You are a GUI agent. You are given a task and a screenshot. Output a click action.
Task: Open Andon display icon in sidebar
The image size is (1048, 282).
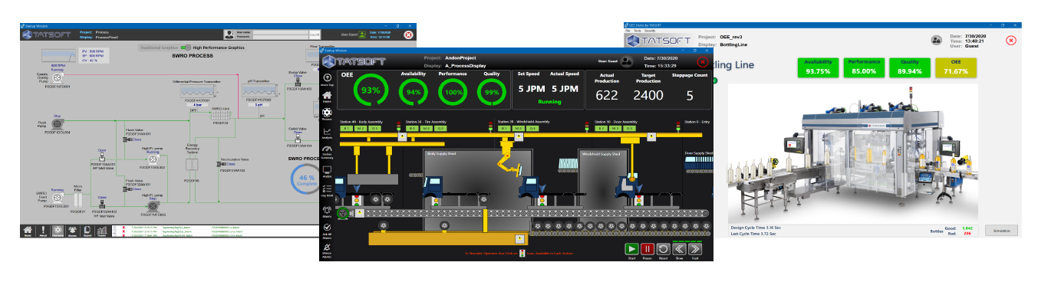328,171
